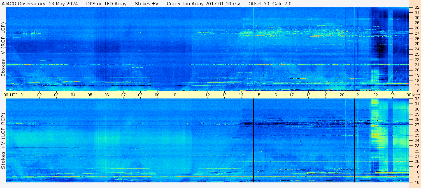Select the 06 hour tick on the time axis
Viewport: 421px width, 188px height.
point(107,95)
